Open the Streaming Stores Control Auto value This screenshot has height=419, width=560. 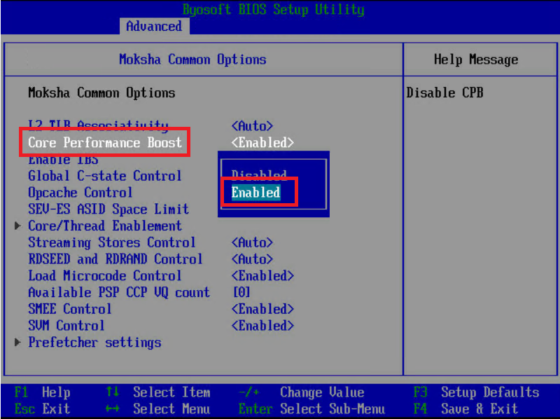pyautogui.click(x=252, y=242)
